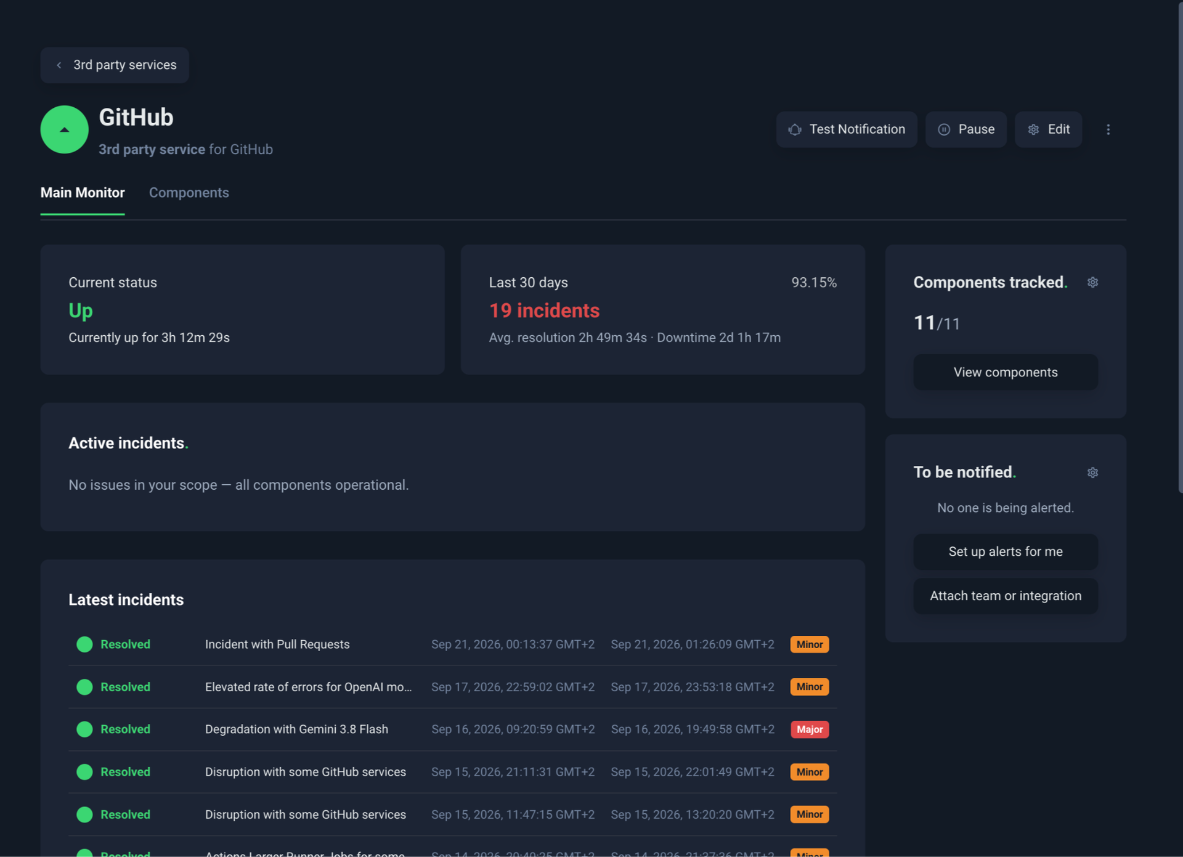The height and width of the screenshot is (857, 1183).
Task: Click start time Sep 21, 2026, 00:13:37
Action: tap(513, 644)
